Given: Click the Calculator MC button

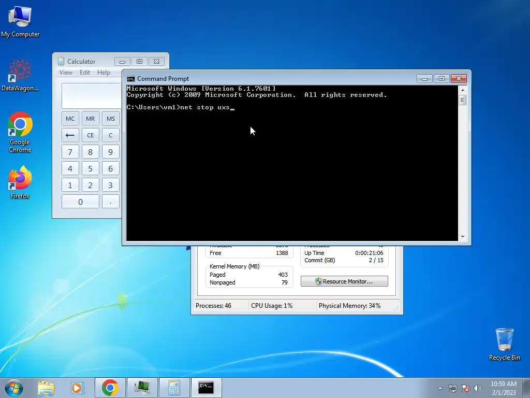Looking at the screenshot, I should (x=70, y=119).
